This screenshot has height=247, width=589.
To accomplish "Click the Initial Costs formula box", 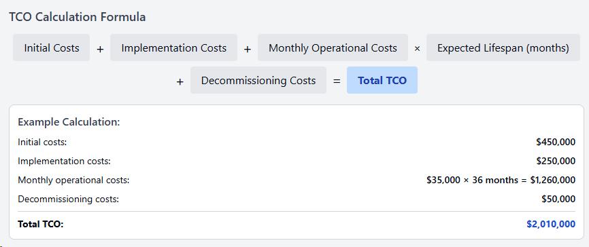I will point(52,48).
